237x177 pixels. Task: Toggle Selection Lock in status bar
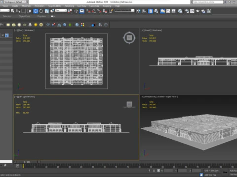(154, 171)
